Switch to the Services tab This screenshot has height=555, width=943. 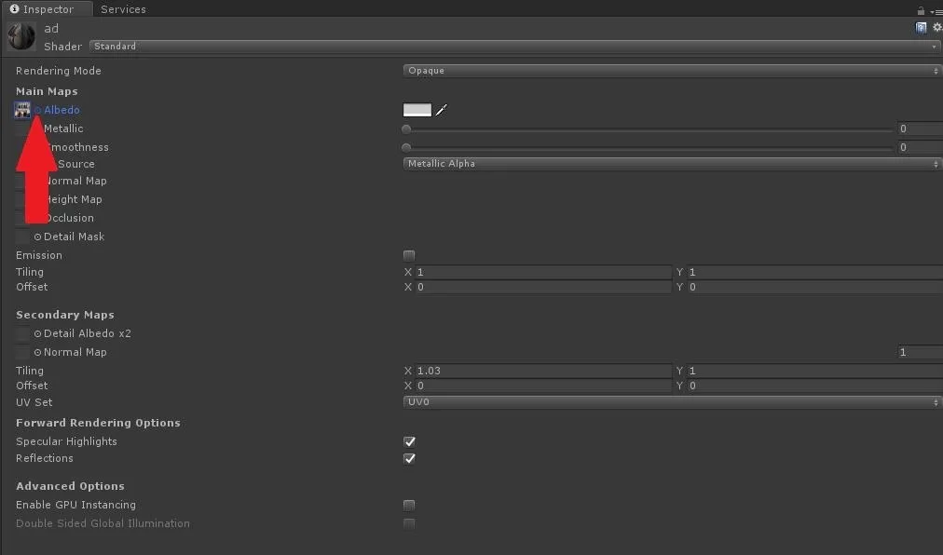[123, 9]
